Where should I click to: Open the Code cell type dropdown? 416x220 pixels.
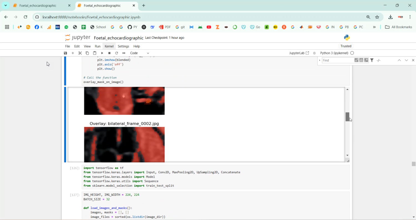(x=139, y=53)
